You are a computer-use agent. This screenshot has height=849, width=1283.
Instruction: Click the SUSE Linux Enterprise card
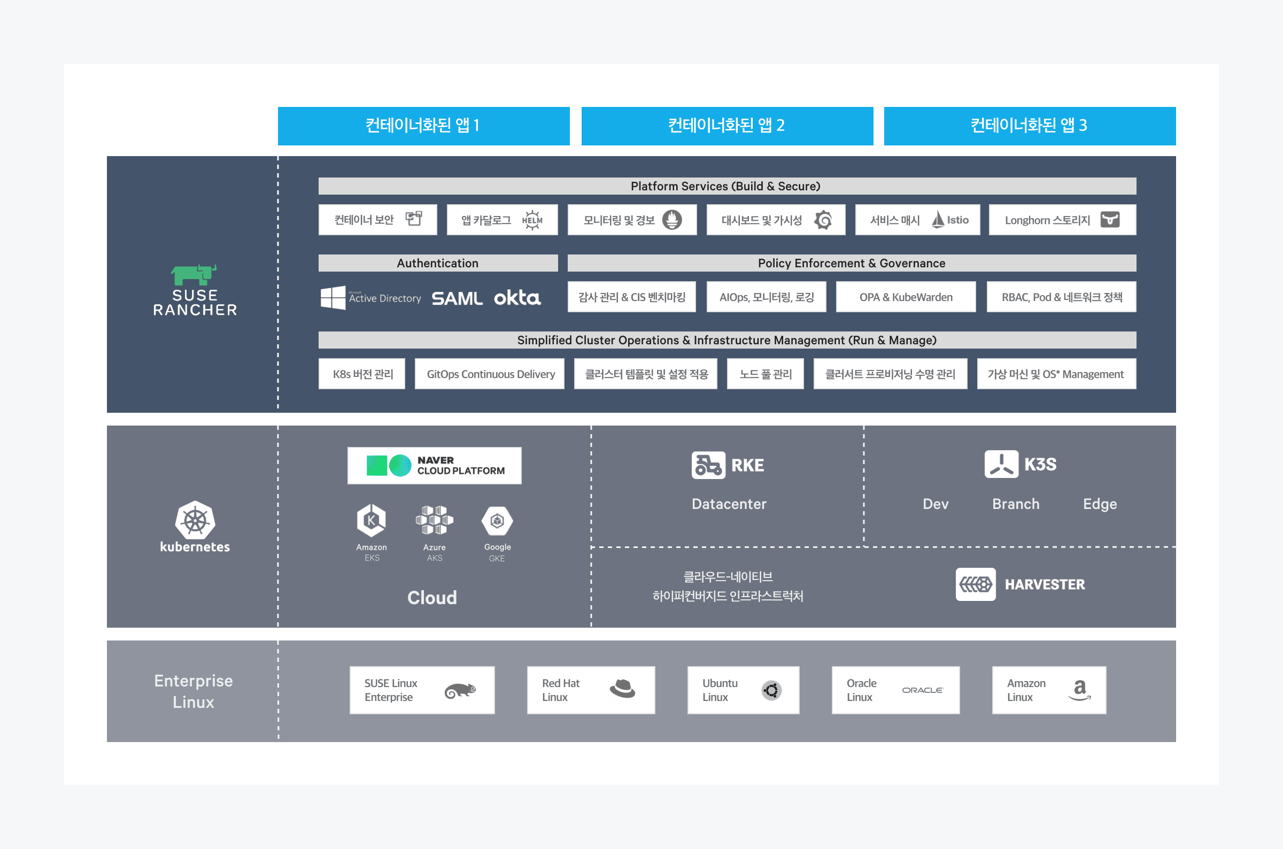tap(422, 690)
